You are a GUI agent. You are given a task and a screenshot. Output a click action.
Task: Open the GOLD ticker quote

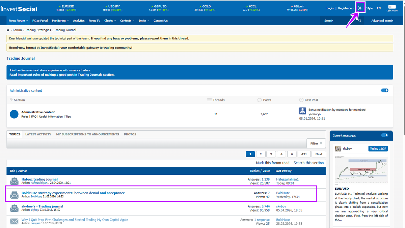point(205,8)
